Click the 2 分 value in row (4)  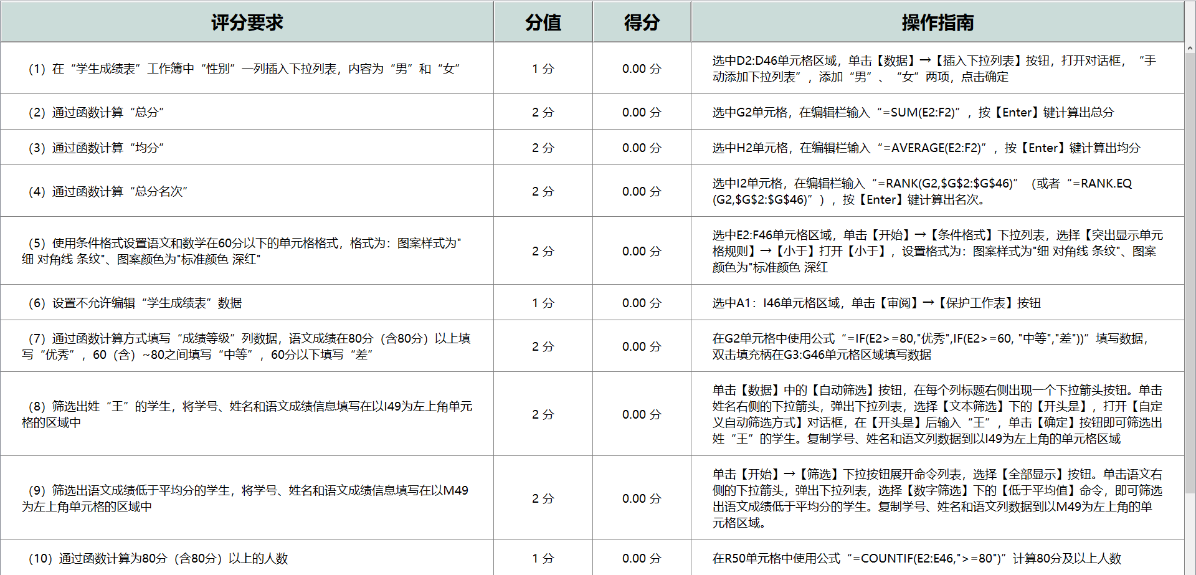click(x=543, y=191)
